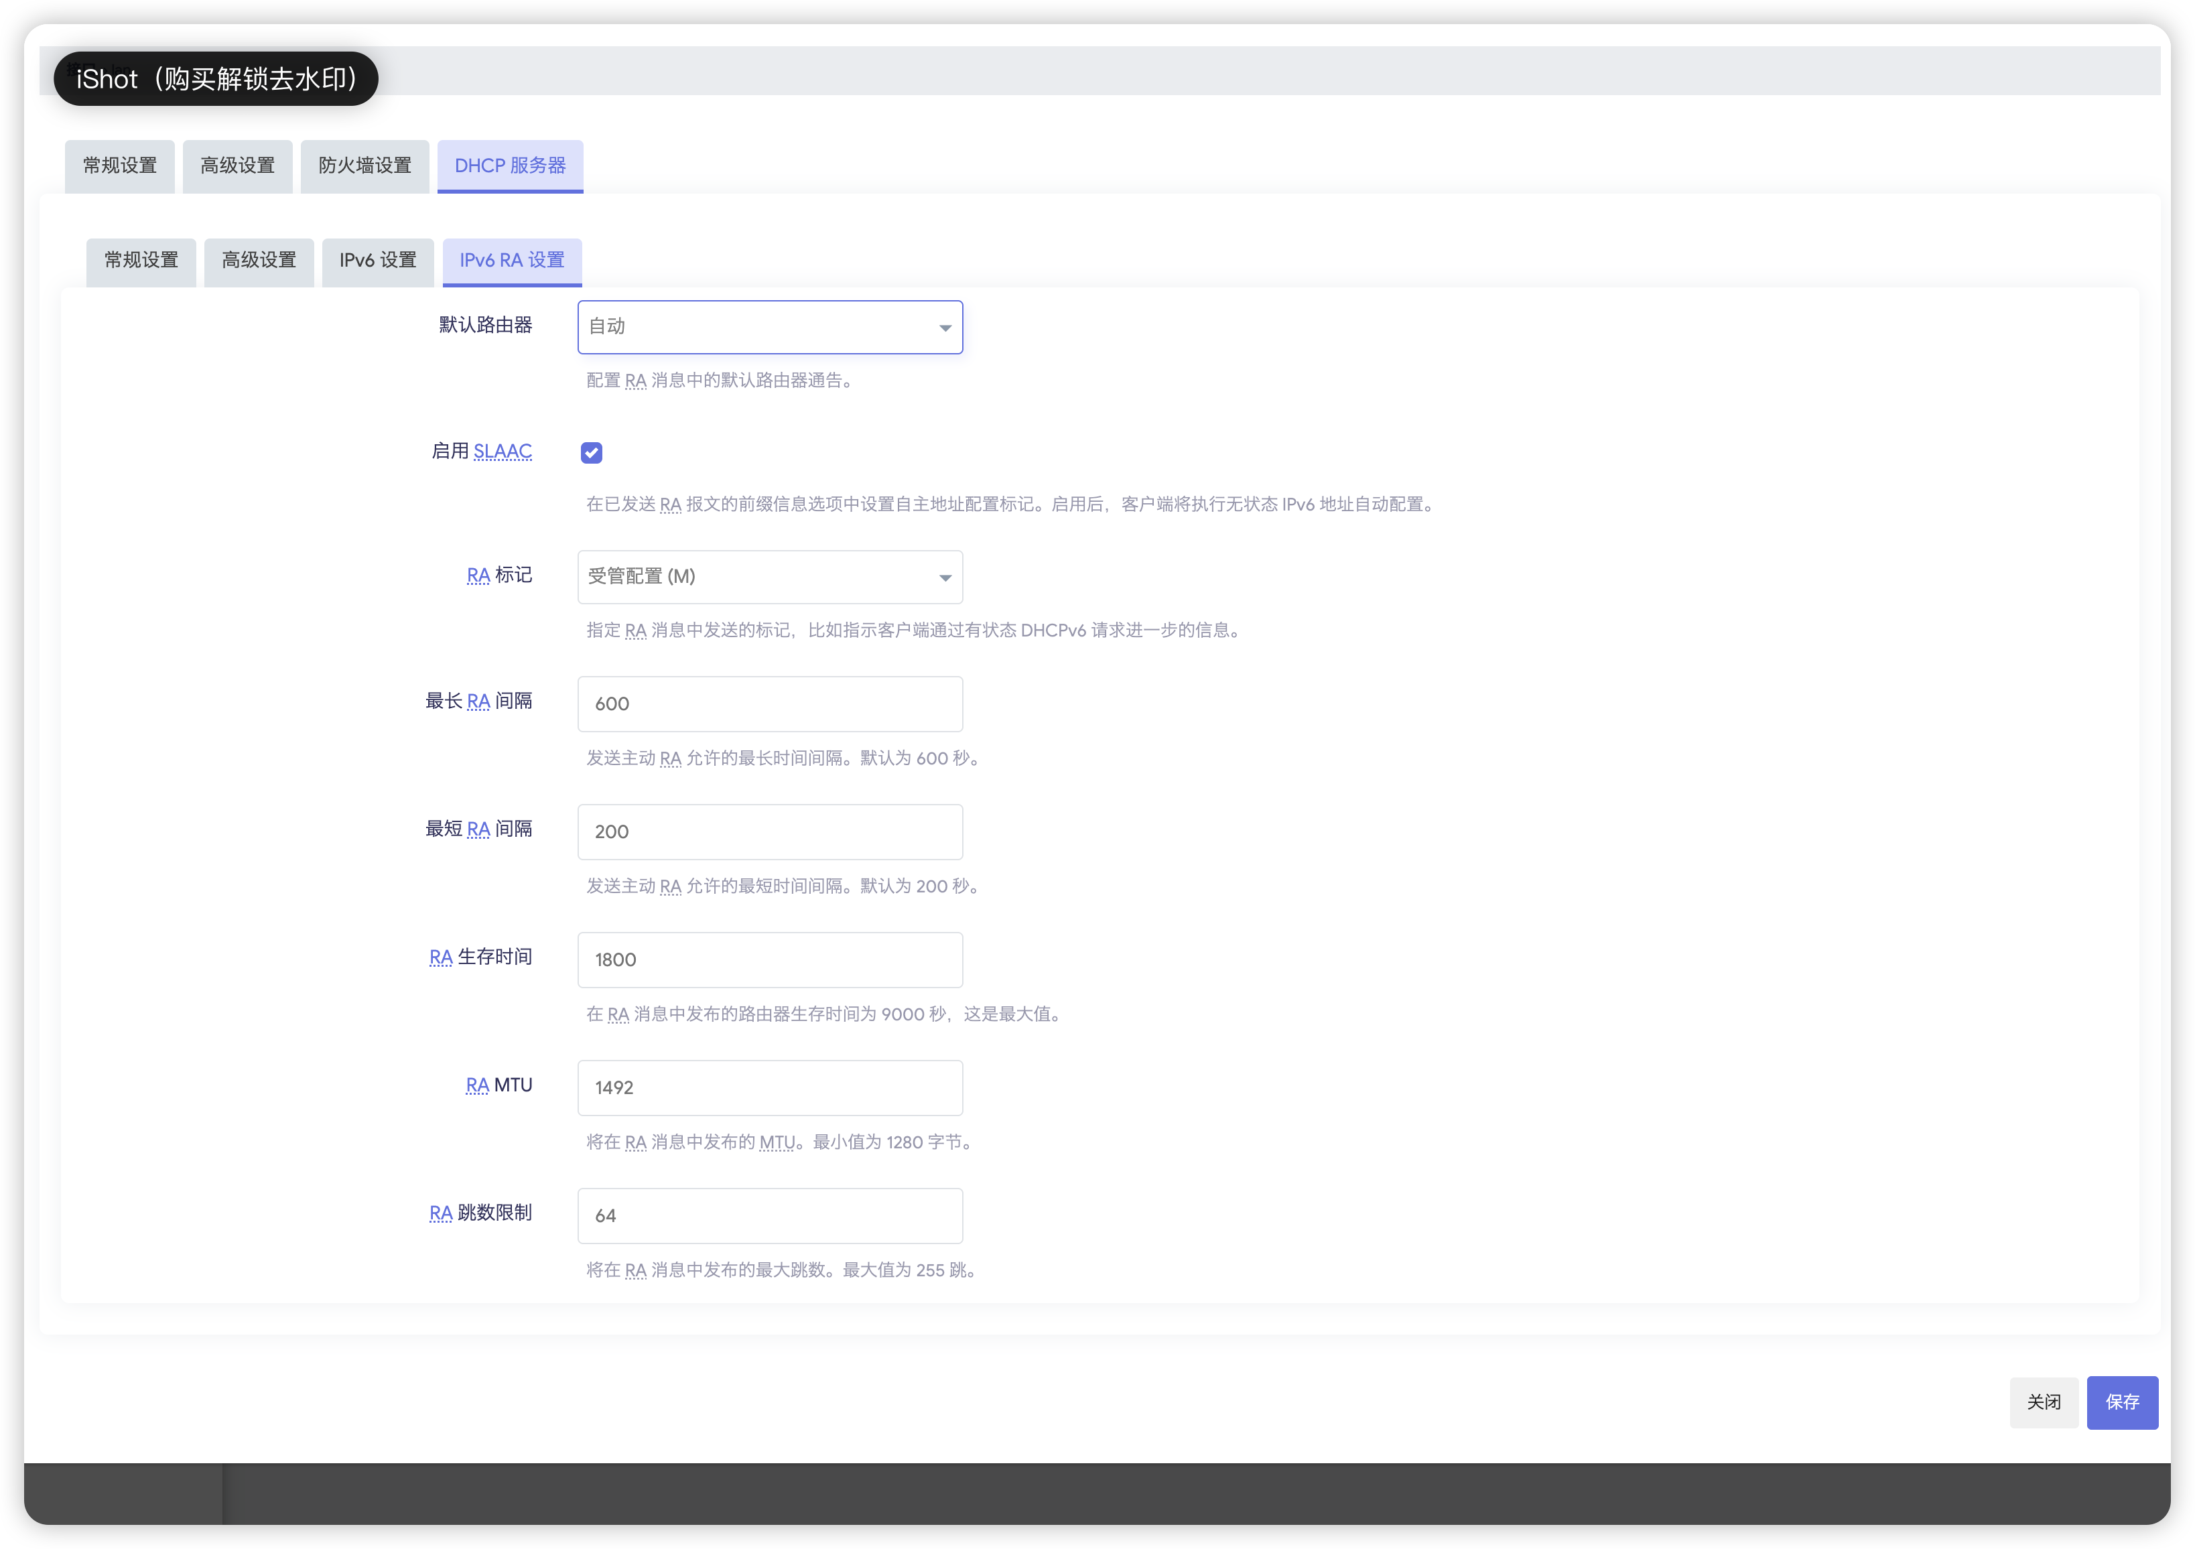Screen dimensions: 2195x1549
Task: Click the 最长 RA 间隔 input field
Action: 770,703
